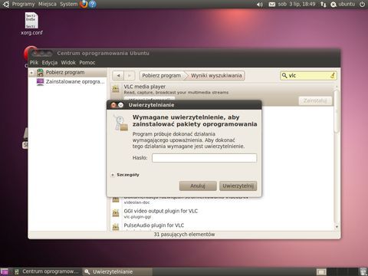Image resolution: width=368 pixels, height=276 pixels.
Task: Click the Hasło password field
Action: pos(204,158)
